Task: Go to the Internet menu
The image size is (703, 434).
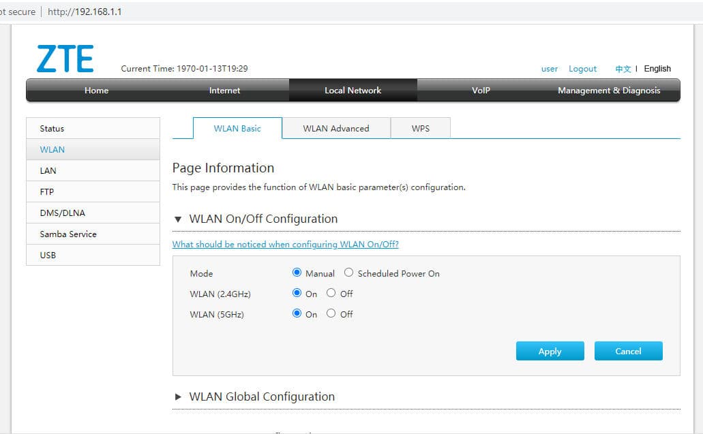Action: [x=224, y=91]
